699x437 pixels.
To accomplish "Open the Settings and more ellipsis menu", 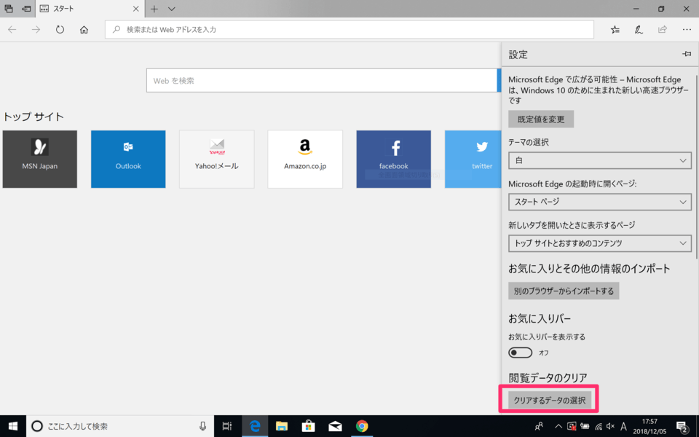I will pyautogui.click(x=687, y=30).
